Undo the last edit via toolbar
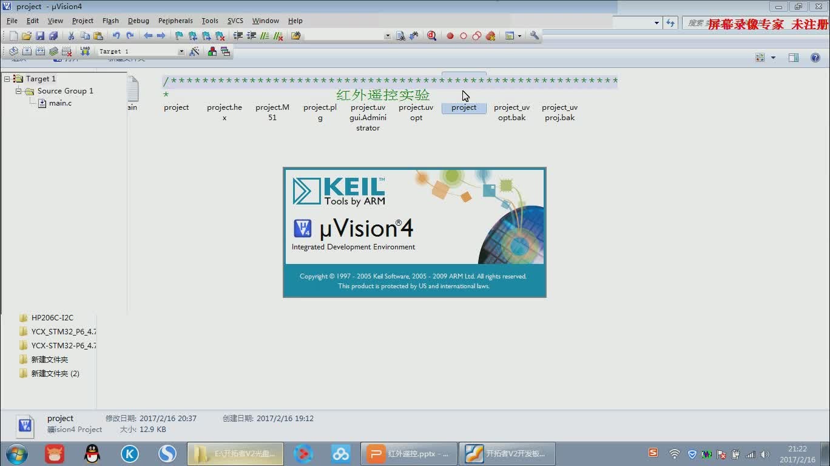The image size is (830, 466). coord(116,36)
